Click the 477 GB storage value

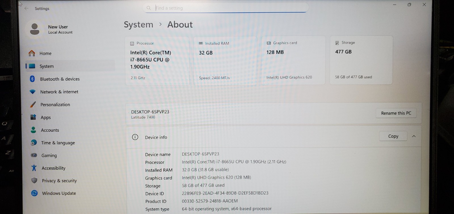click(x=343, y=52)
